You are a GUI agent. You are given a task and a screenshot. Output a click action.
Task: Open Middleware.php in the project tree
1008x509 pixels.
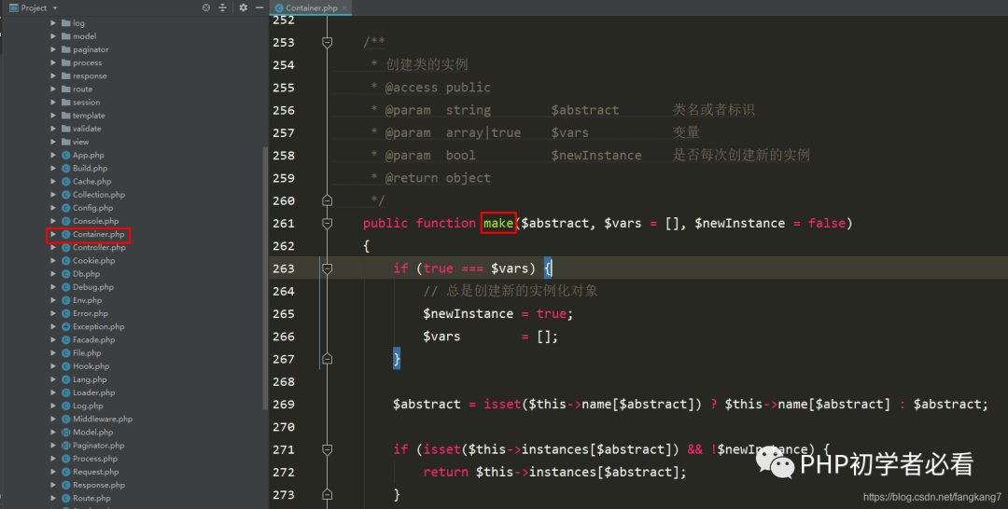[x=103, y=419]
